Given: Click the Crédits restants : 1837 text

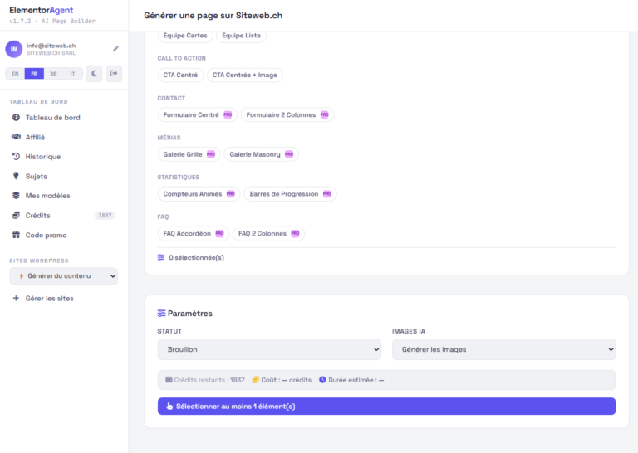Looking at the screenshot, I should (x=209, y=380).
